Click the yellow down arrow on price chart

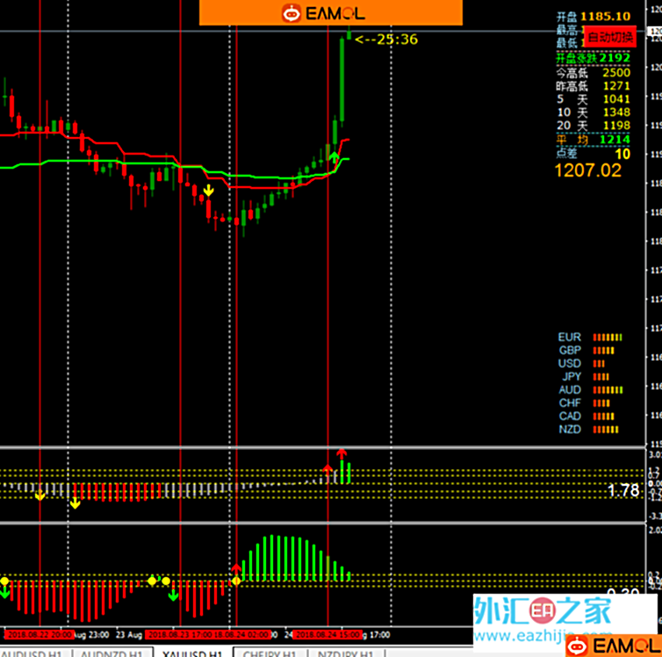[x=208, y=190]
